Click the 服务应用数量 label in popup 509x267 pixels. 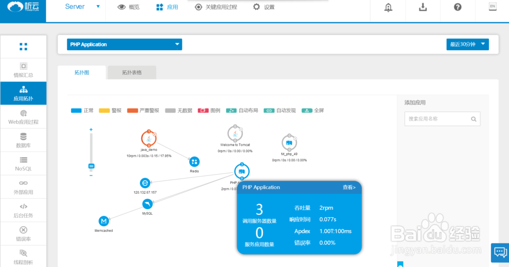point(260,245)
